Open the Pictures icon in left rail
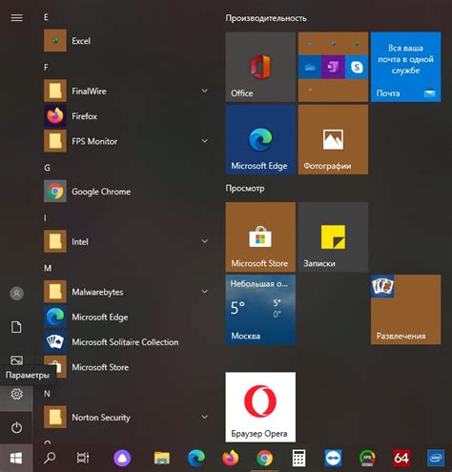The image size is (452, 472). point(16,360)
